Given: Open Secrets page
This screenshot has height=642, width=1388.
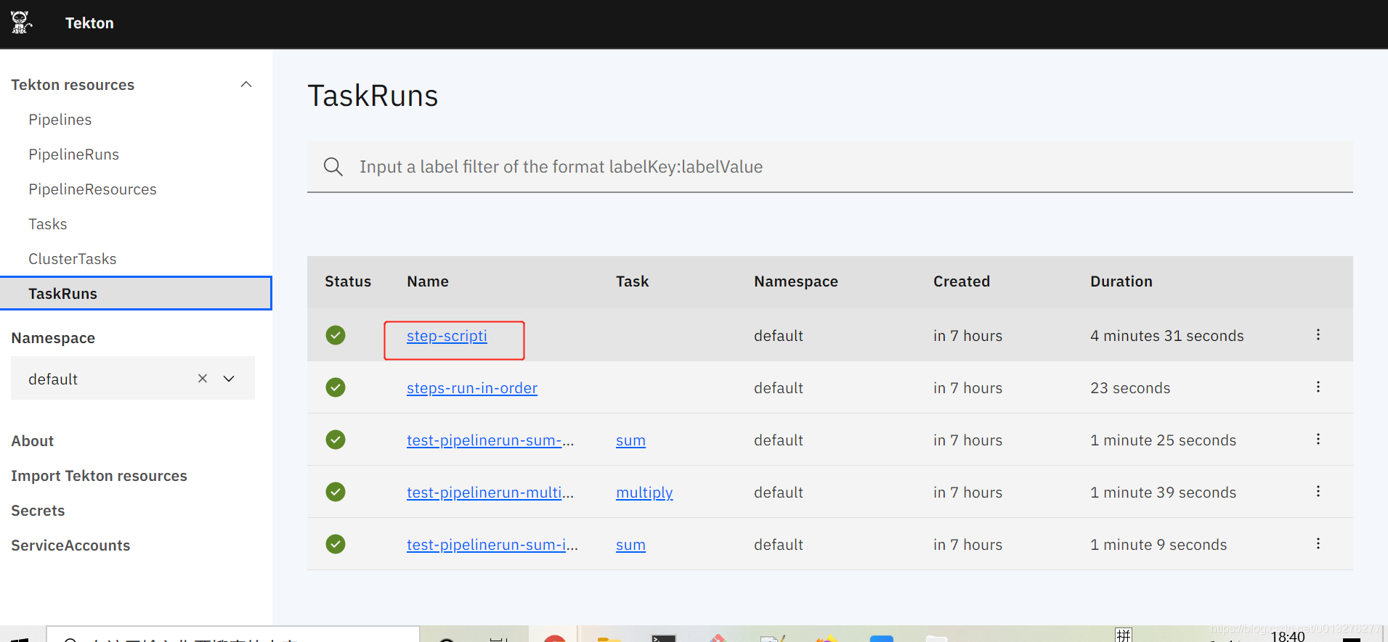Looking at the screenshot, I should pos(38,511).
